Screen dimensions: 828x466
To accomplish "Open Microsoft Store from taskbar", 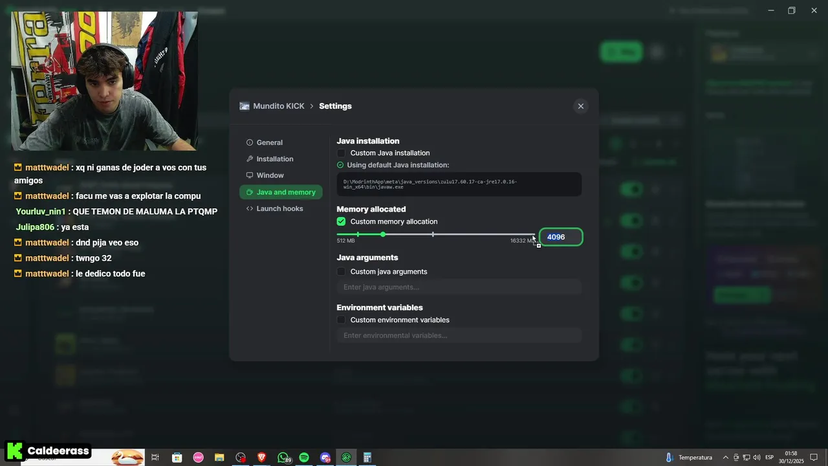I will (177, 458).
